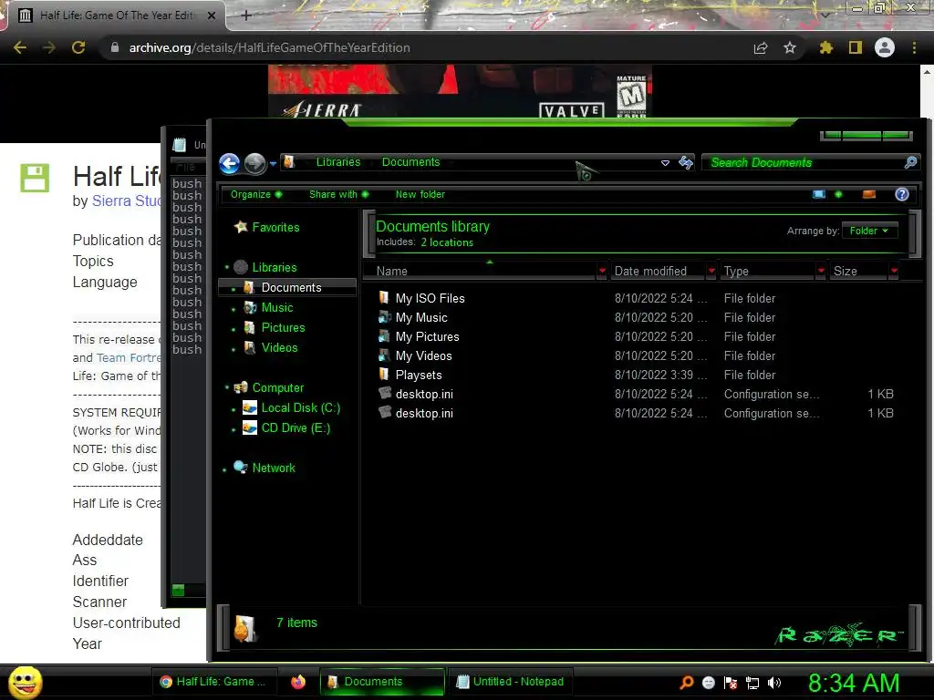This screenshot has height=700, width=934.
Task: Click the second desktop.ini file icon
Action: point(385,413)
